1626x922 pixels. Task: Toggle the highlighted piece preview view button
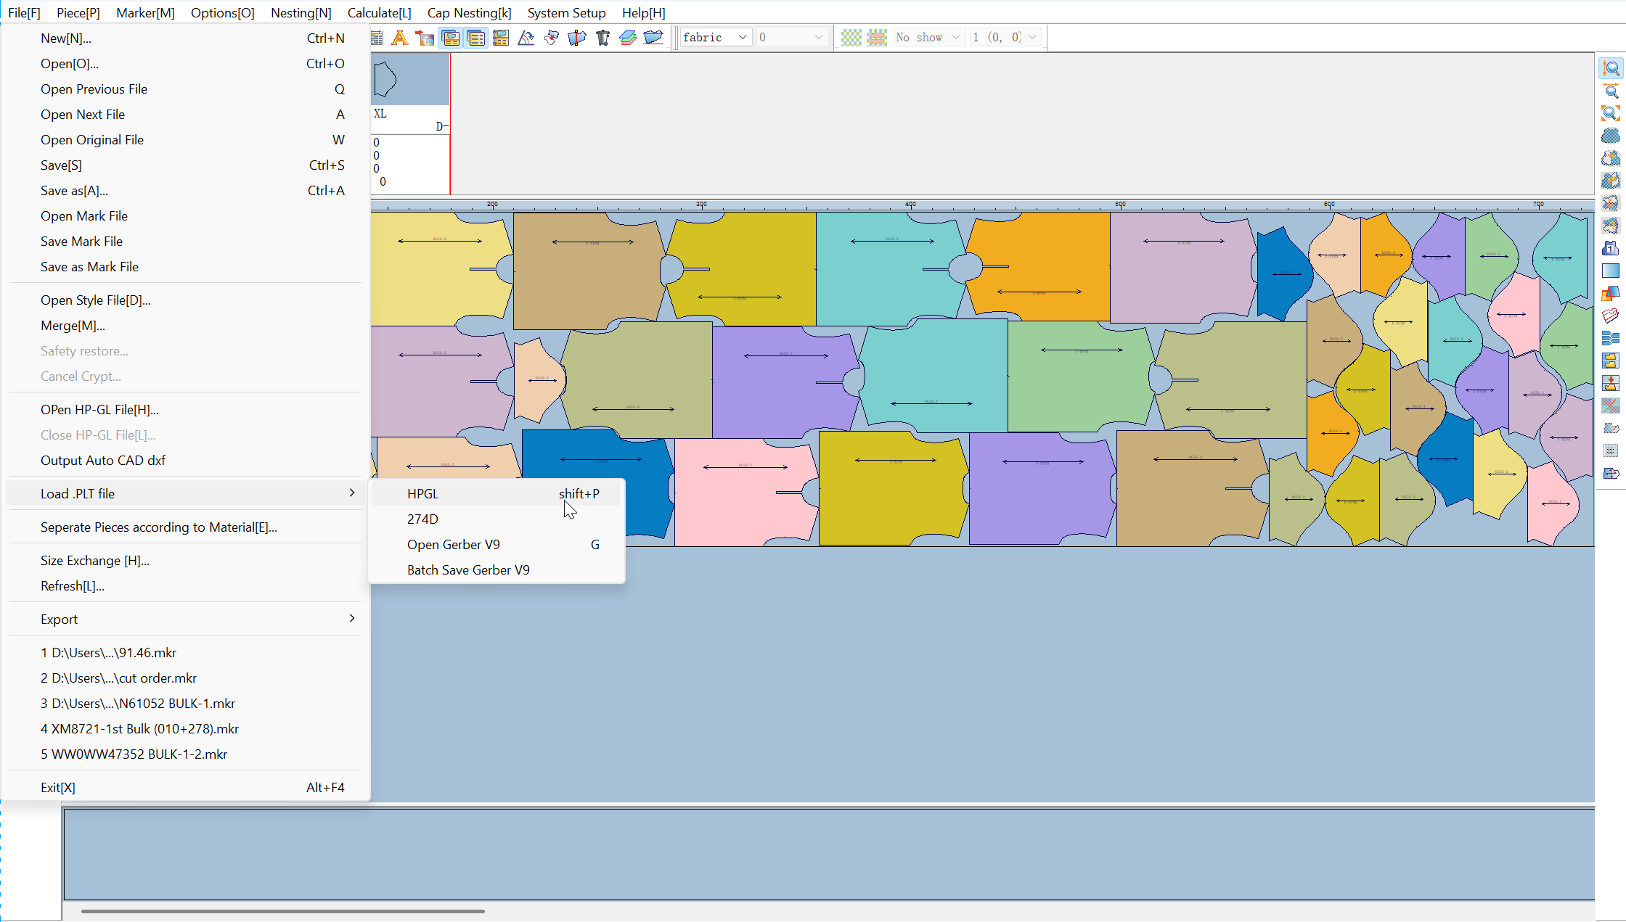[x=451, y=37]
